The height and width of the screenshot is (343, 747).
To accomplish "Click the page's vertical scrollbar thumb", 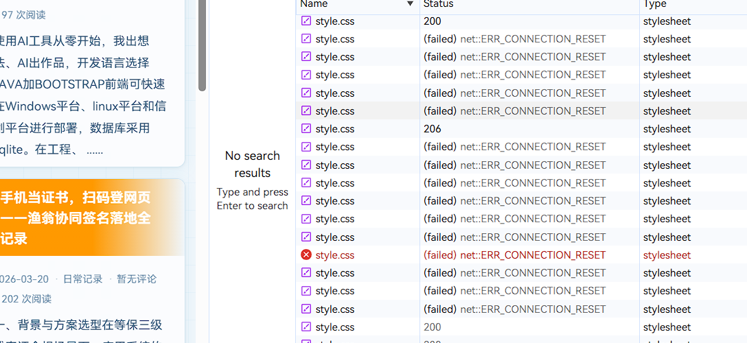I will [202, 45].
